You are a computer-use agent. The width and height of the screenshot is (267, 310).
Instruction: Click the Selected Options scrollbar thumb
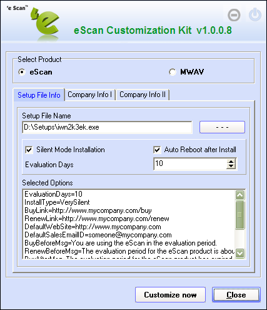pos(239,215)
